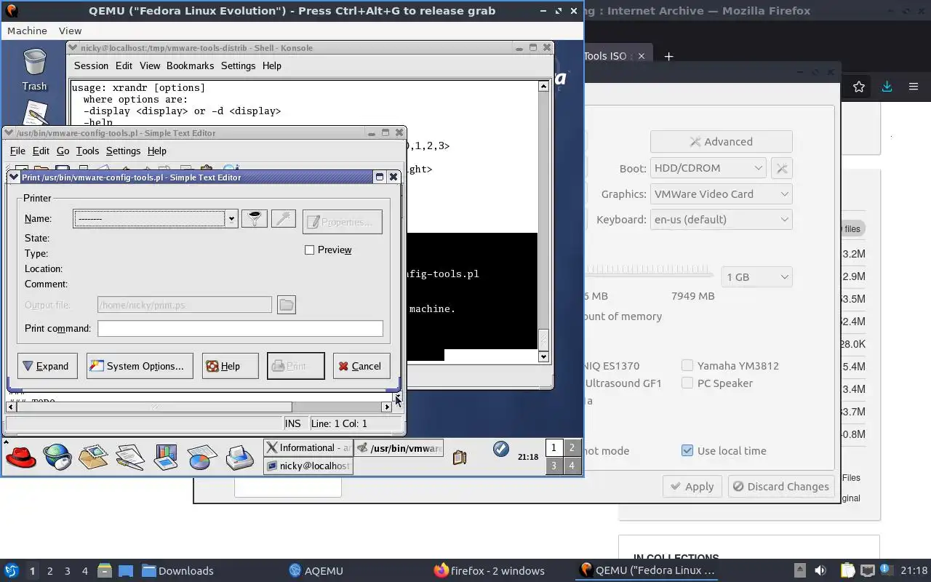Click the Expand button in Print dialog
This screenshot has width=931, height=582.
pyautogui.click(x=47, y=366)
